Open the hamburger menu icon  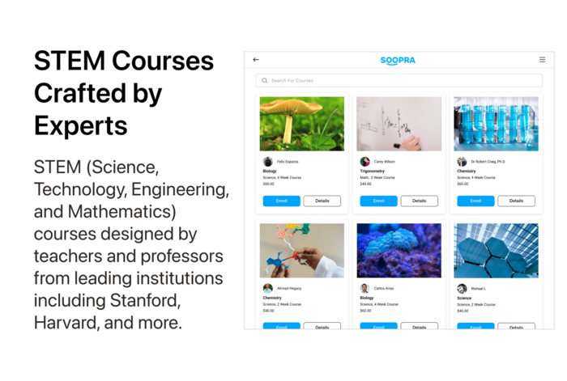pyautogui.click(x=542, y=60)
